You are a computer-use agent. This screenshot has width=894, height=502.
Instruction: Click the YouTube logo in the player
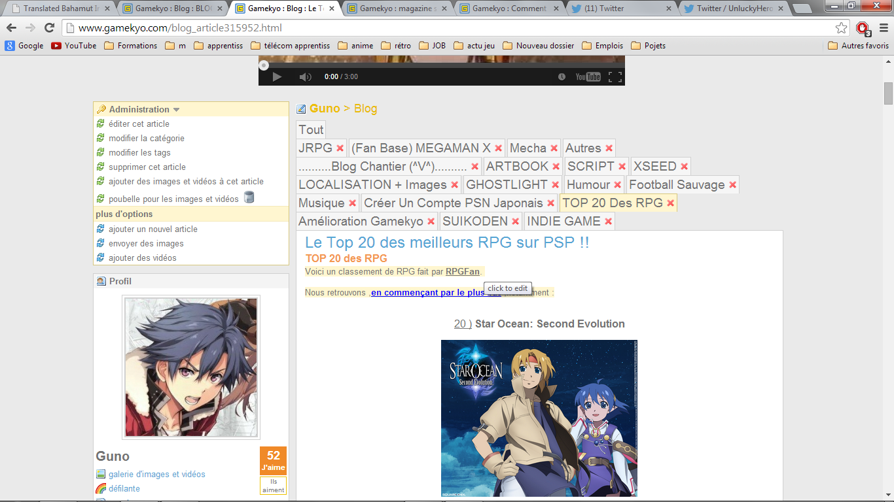tap(588, 77)
